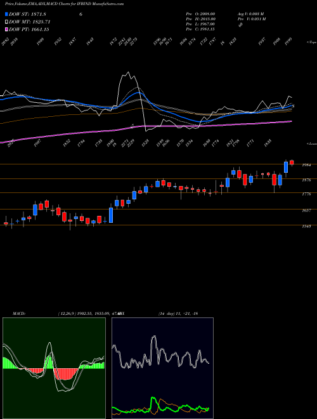Select the DOW ST: 1871.8 label

tap(27, 15)
